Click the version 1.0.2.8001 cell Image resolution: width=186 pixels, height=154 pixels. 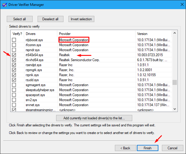(x=145, y=70)
